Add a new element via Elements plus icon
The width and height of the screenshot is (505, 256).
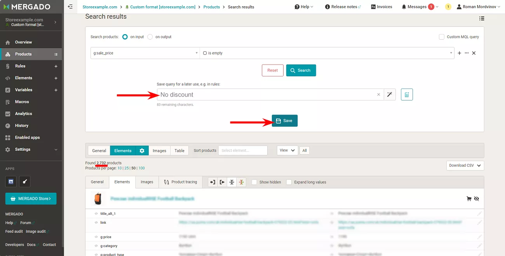pos(56,78)
